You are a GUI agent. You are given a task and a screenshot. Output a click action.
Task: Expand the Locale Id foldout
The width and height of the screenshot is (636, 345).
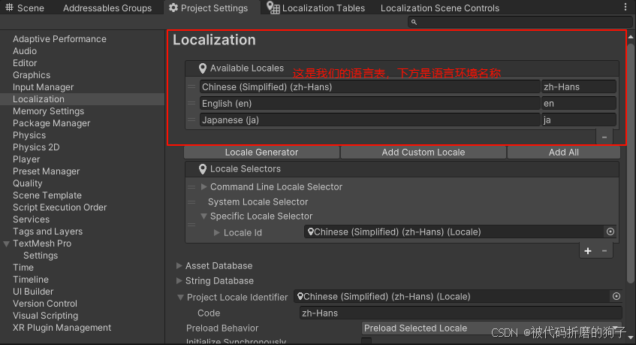pos(216,232)
